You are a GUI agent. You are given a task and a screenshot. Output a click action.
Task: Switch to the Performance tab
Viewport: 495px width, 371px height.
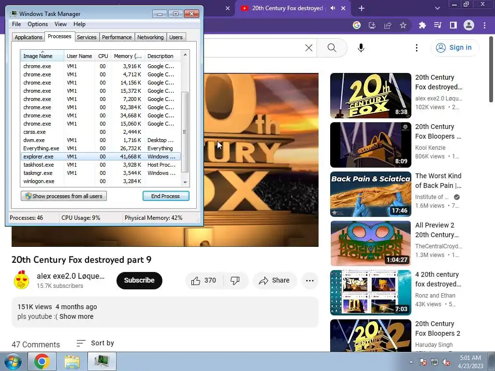click(116, 37)
